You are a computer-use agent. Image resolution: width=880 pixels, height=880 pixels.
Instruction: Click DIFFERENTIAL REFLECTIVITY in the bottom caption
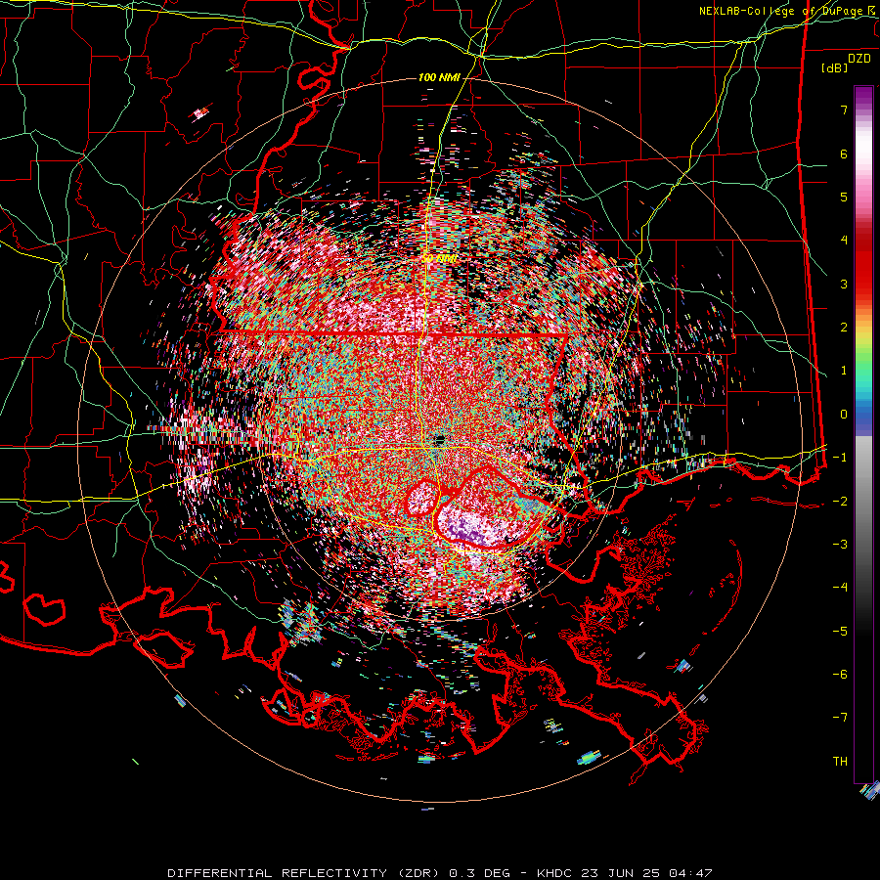coord(278,873)
